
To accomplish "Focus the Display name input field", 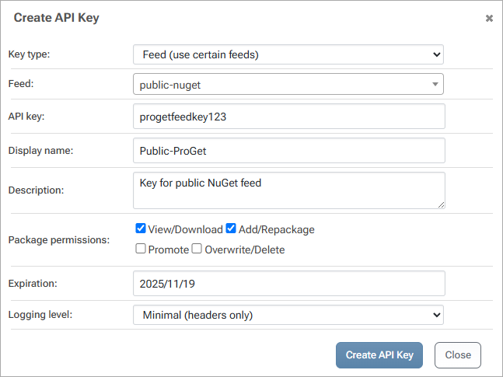I will click(x=288, y=150).
